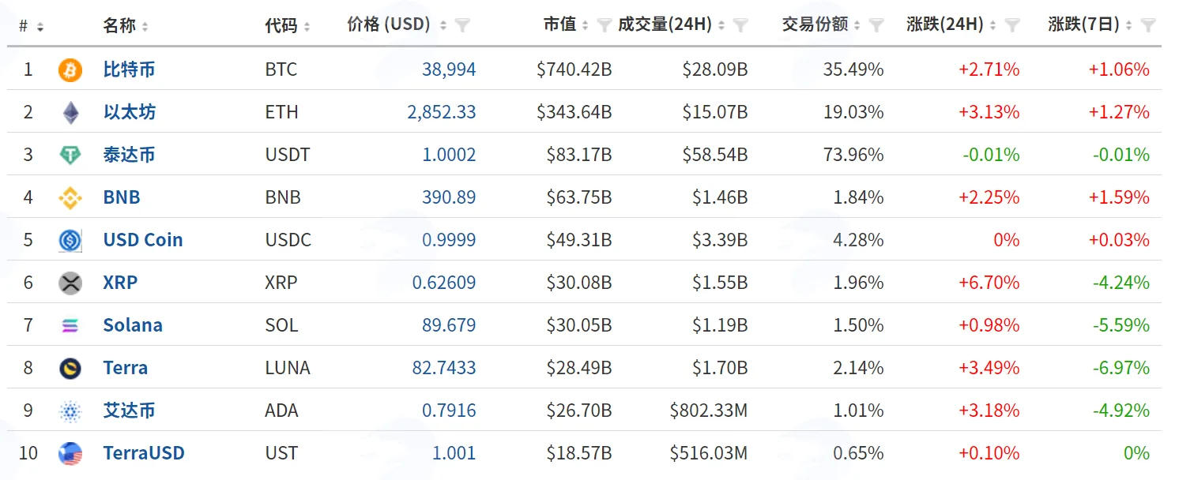
Task: Click the USDT price 1.0002
Action: tap(449, 155)
